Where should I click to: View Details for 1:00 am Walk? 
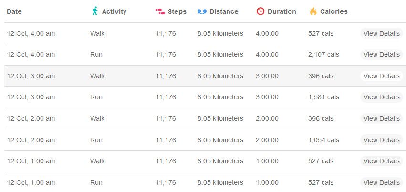click(x=381, y=161)
